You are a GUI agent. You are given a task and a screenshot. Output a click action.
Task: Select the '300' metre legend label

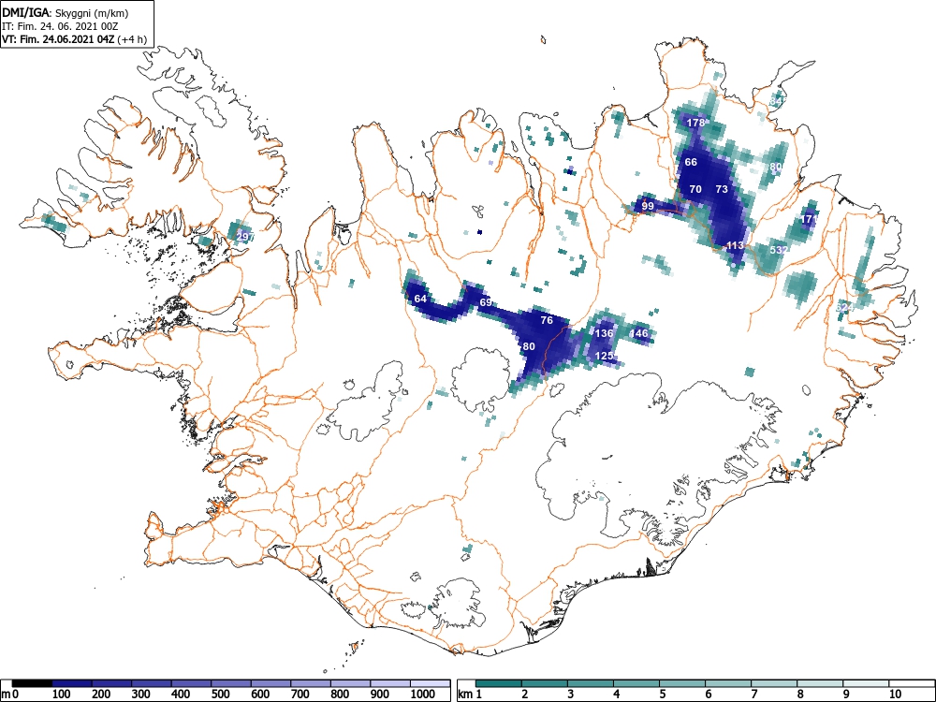tap(141, 695)
